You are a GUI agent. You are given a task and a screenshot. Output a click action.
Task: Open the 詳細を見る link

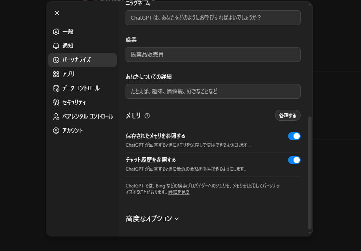click(179, 192)
